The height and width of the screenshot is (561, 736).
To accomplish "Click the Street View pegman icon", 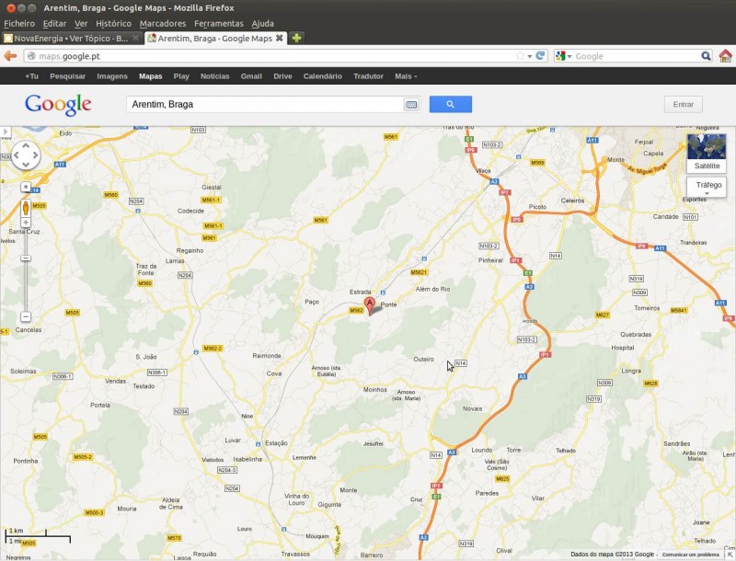I will [26, 207].
